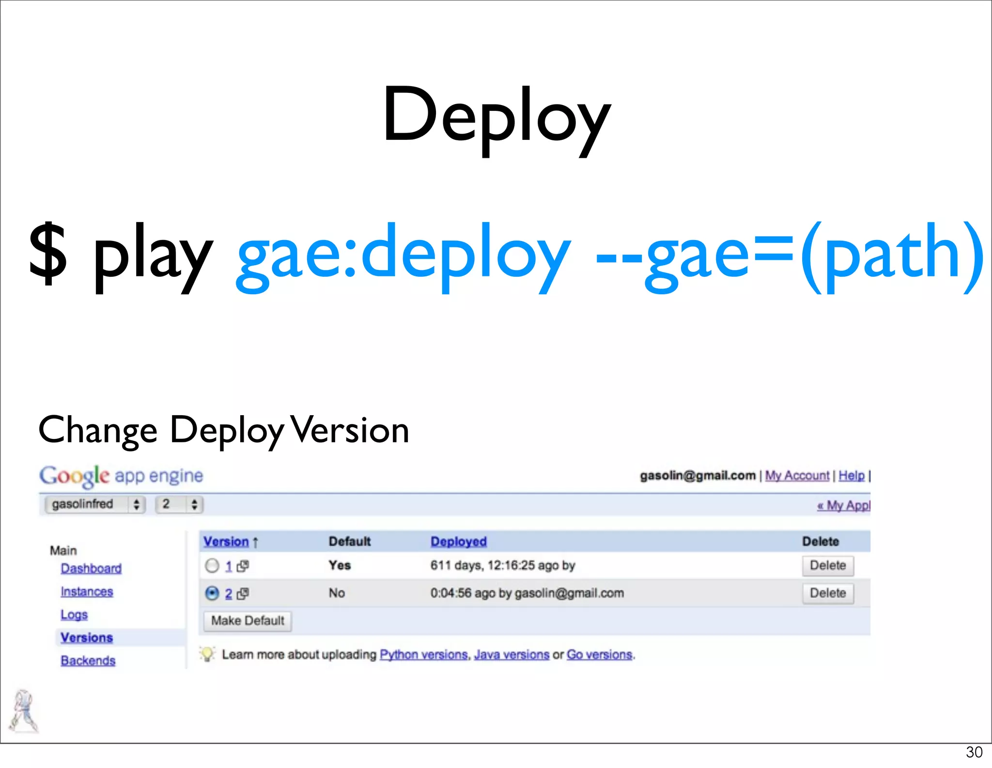Viewport: 992px width, 768px height.
Task: Click the 'Delete' column header
Action: tap(821, 542)
